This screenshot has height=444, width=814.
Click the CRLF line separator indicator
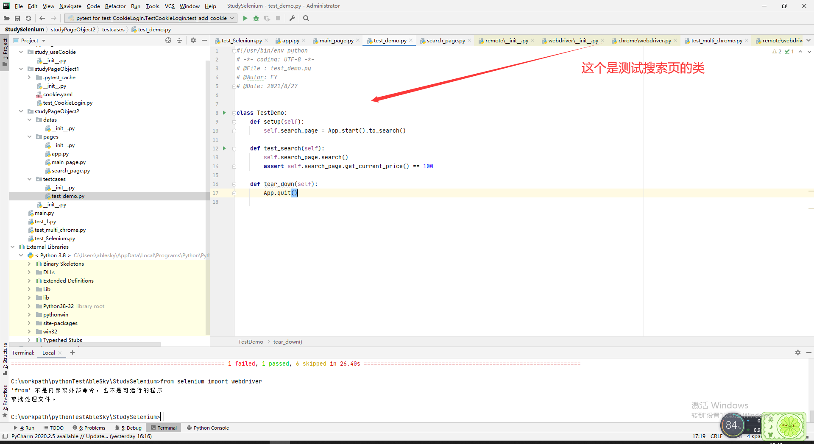coord(716,436)
